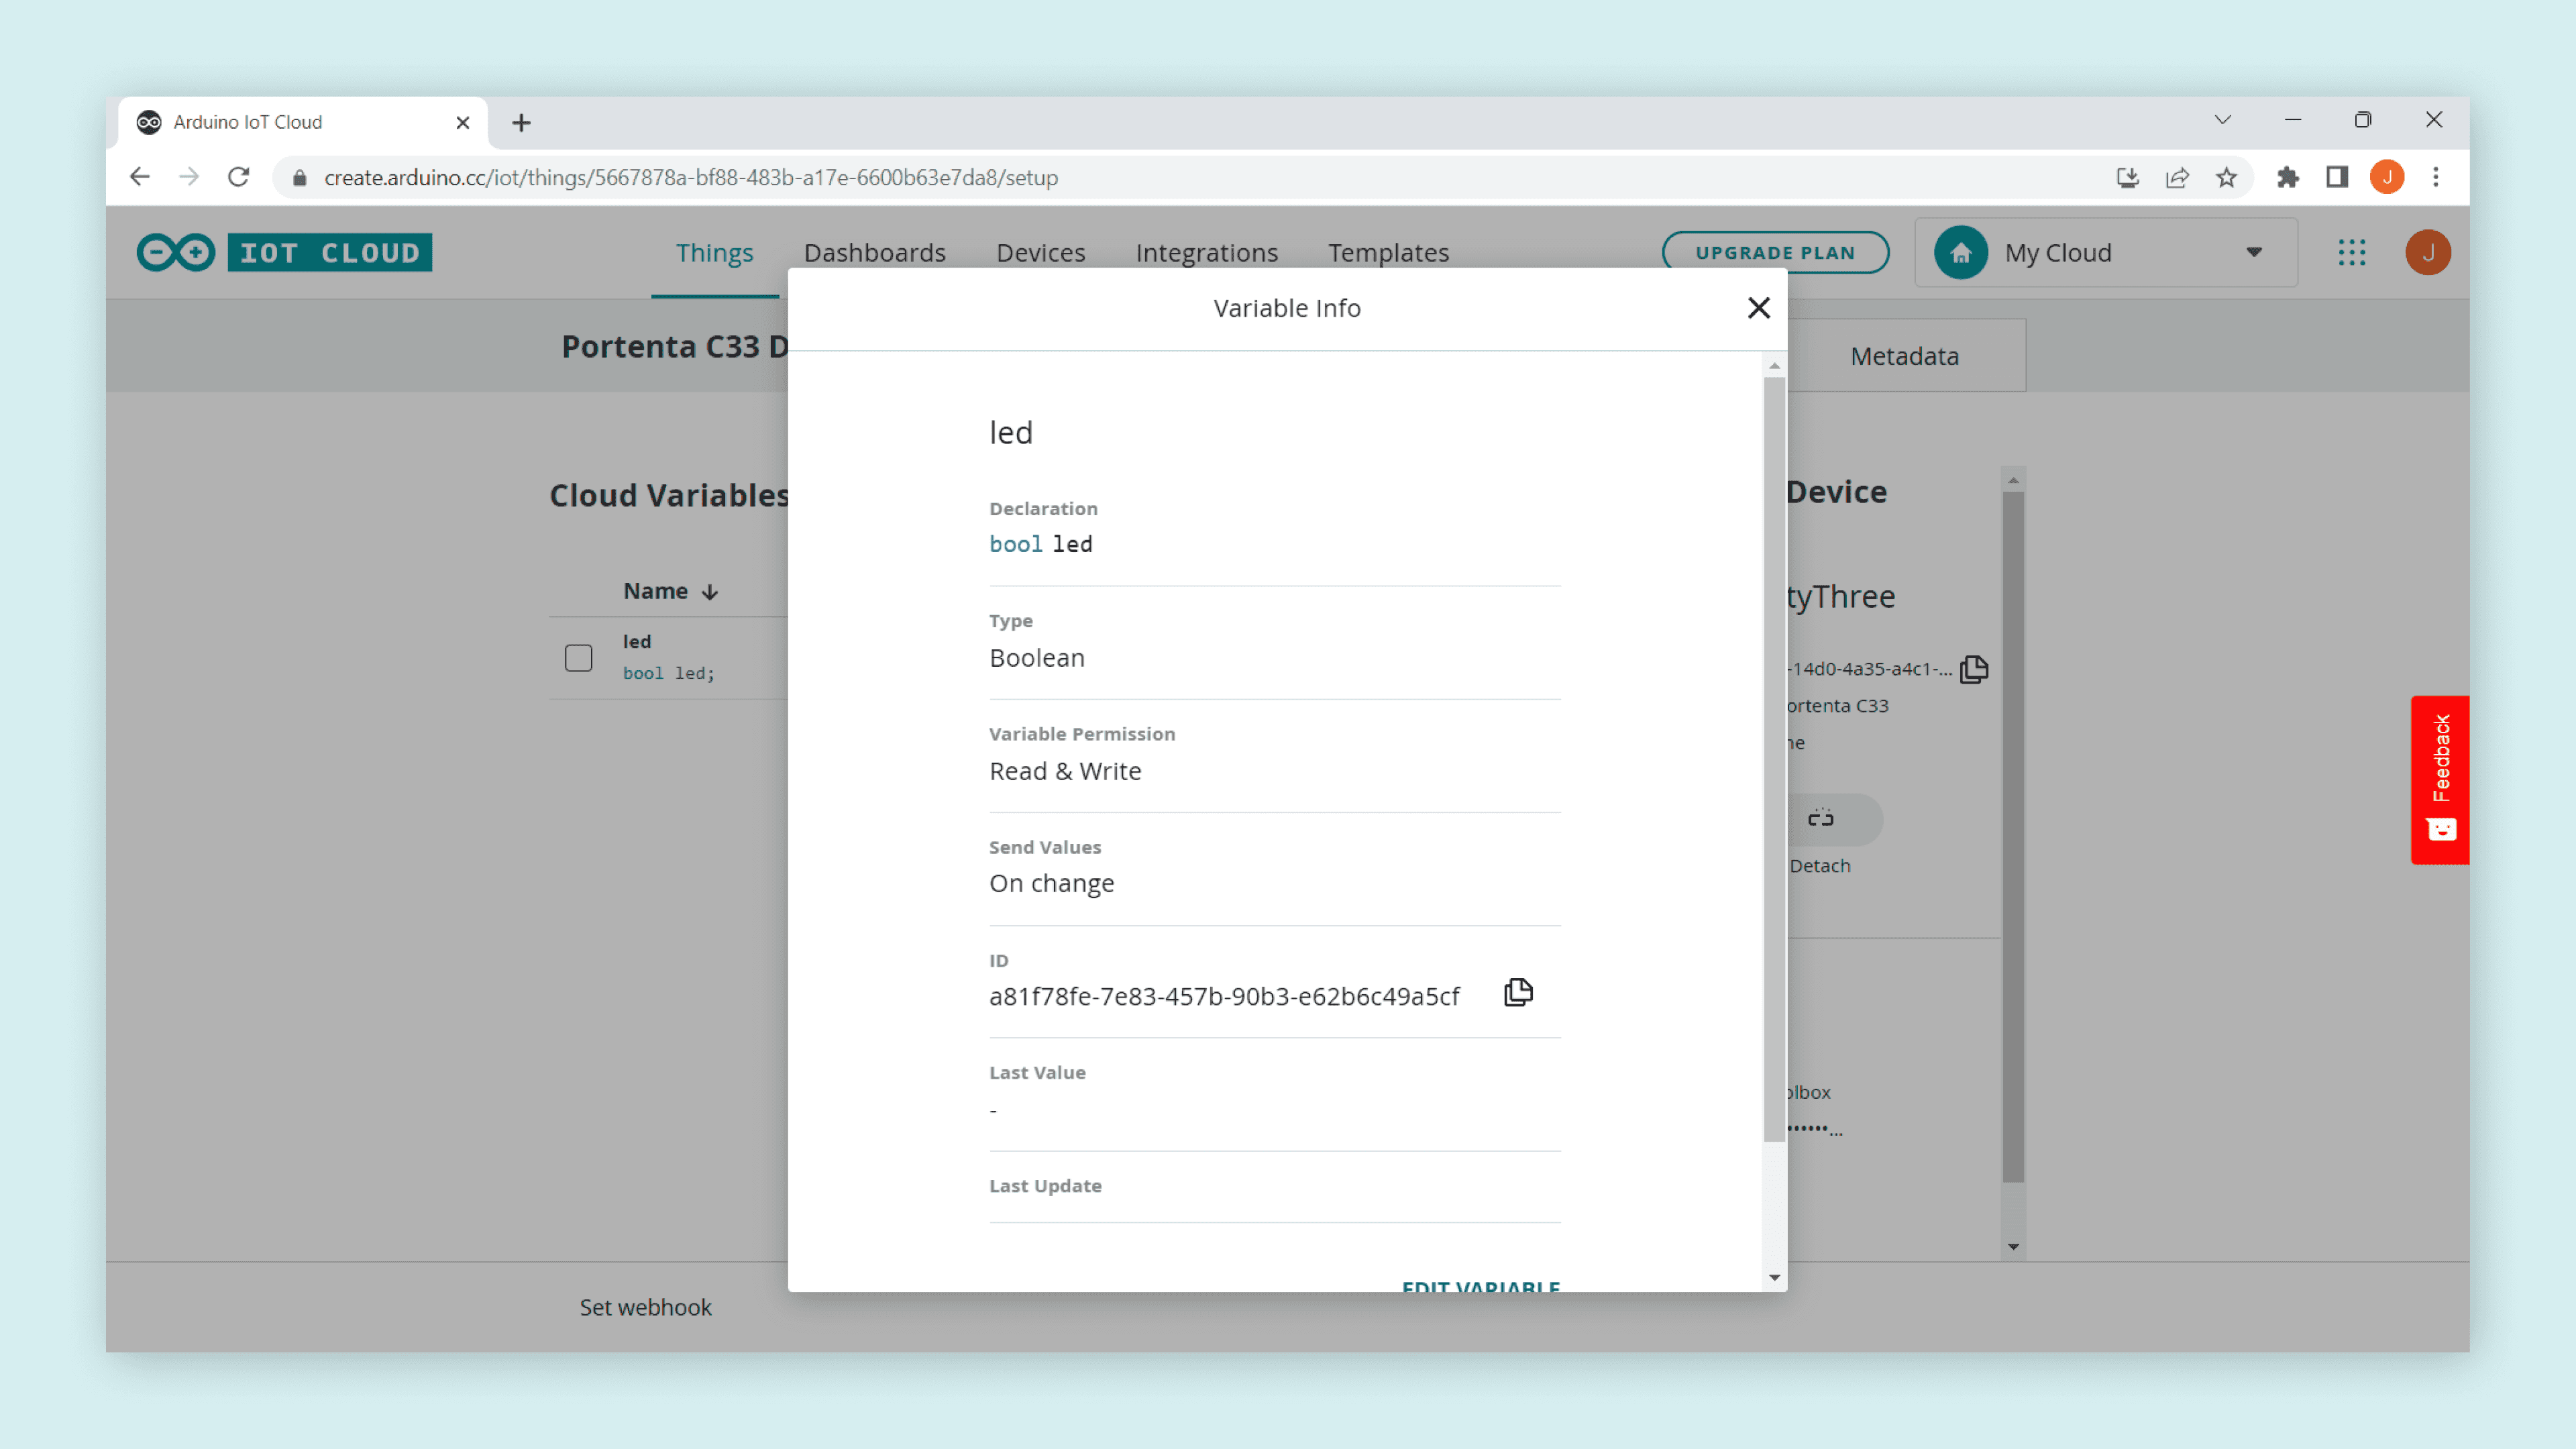The image size is (2576, 1449).
Task: Click the Detach device link icon
Action: tap(1821, 818)
